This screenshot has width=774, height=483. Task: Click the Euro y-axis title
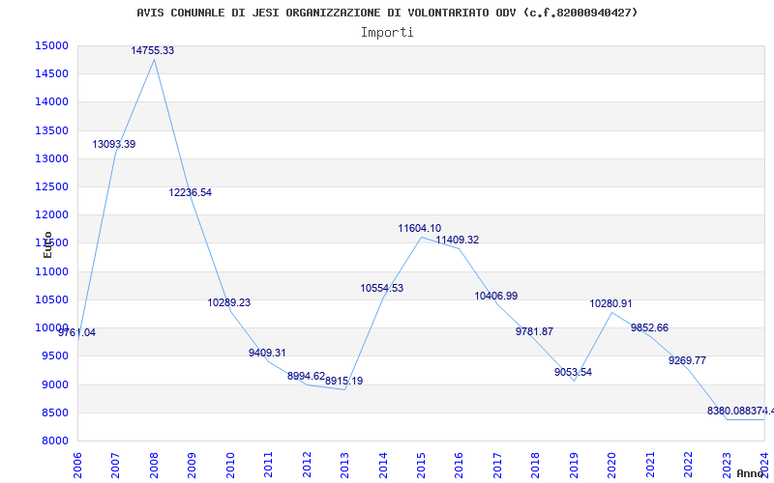click(x=47, y=245)
